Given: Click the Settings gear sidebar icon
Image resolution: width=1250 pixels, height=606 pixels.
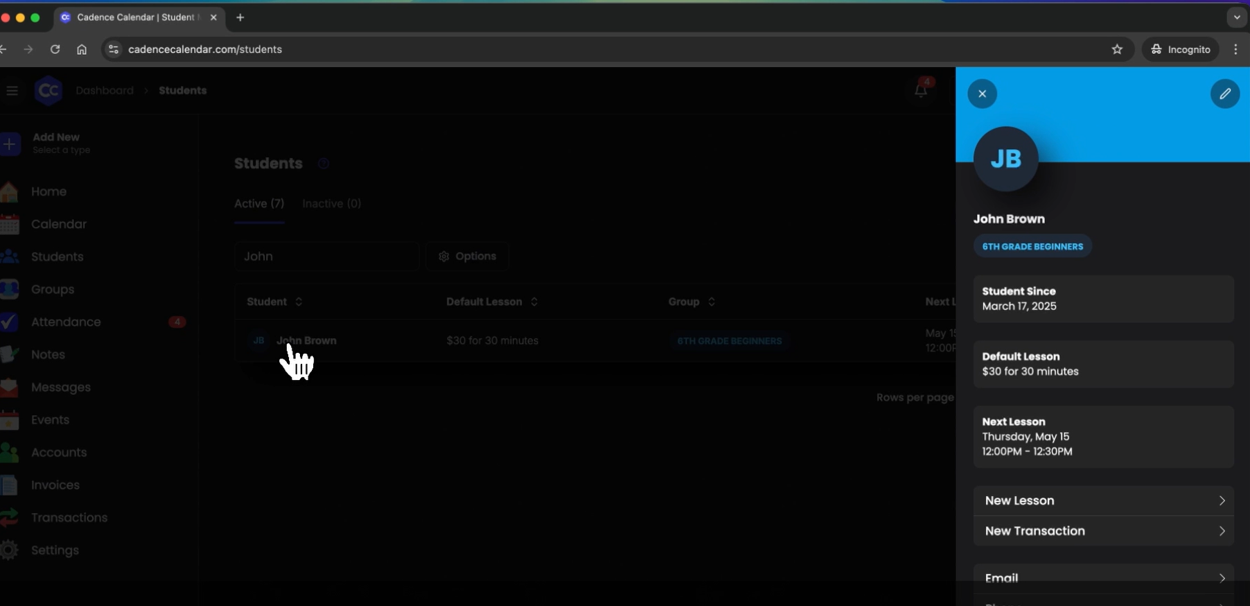Looking at the screenshot, I should tap(9, 550).
